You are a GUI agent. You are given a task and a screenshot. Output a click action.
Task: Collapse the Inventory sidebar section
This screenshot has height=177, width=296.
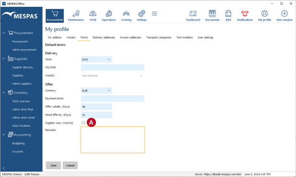point(3,92)
